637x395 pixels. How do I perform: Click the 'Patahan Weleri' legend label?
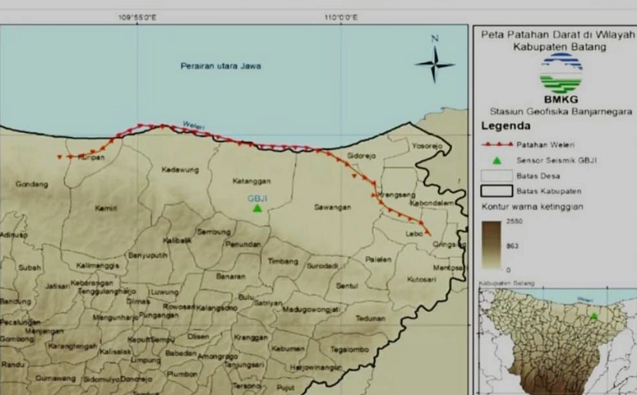tap(545, 145)
